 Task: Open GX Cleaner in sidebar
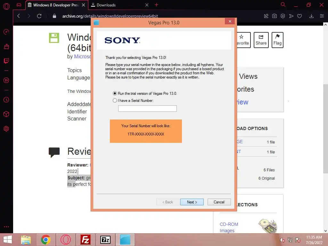(x=6, y=46)
